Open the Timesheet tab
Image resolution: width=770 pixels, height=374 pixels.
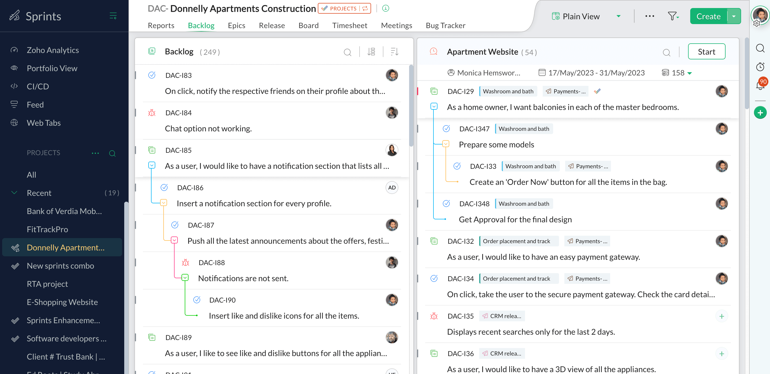point(349,25)
